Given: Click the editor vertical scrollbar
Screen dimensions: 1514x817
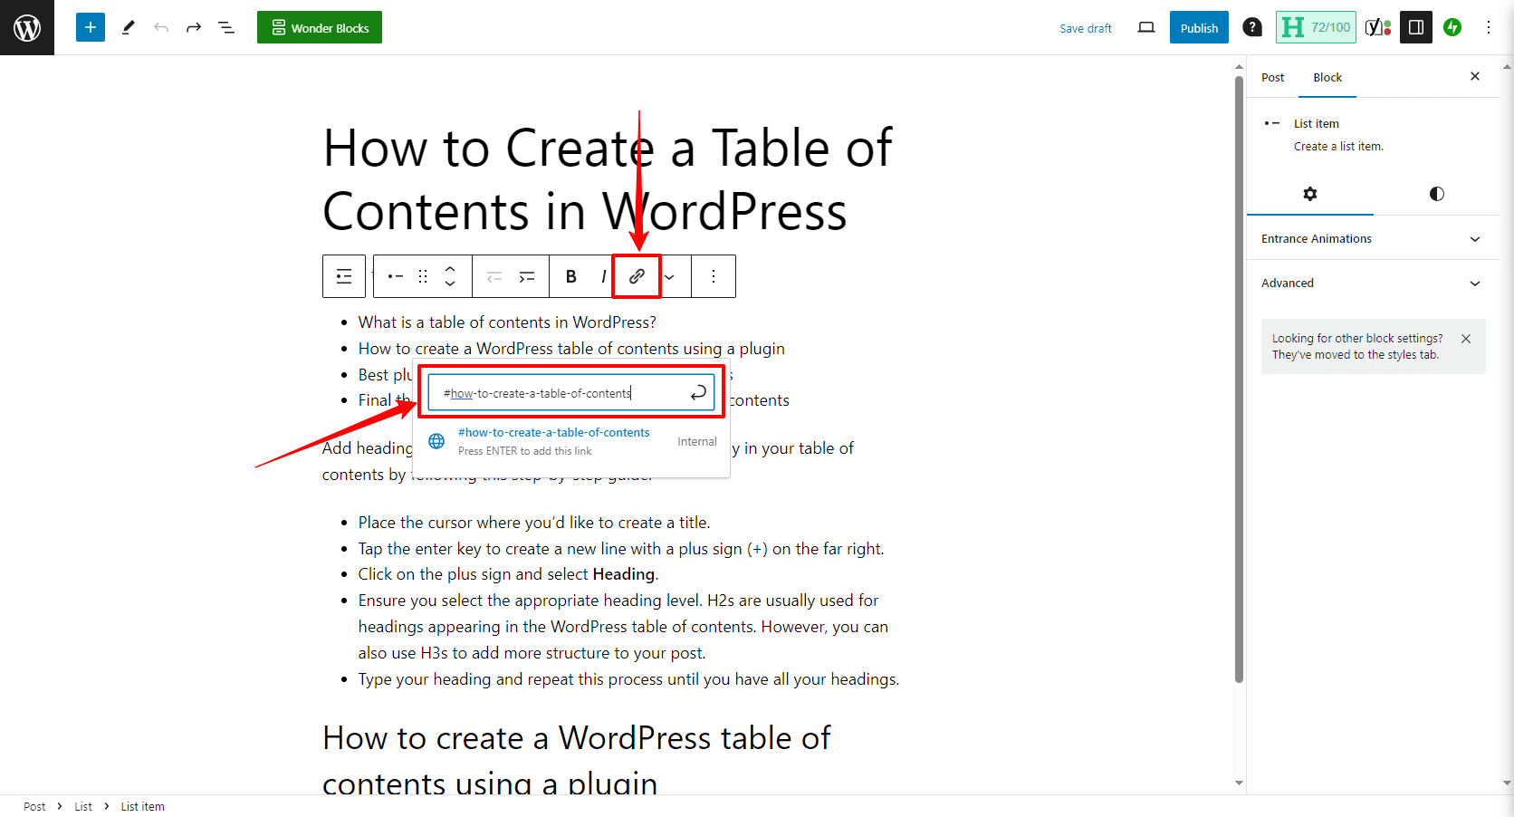Looking at the screenshot, I should click(1239, 379).
